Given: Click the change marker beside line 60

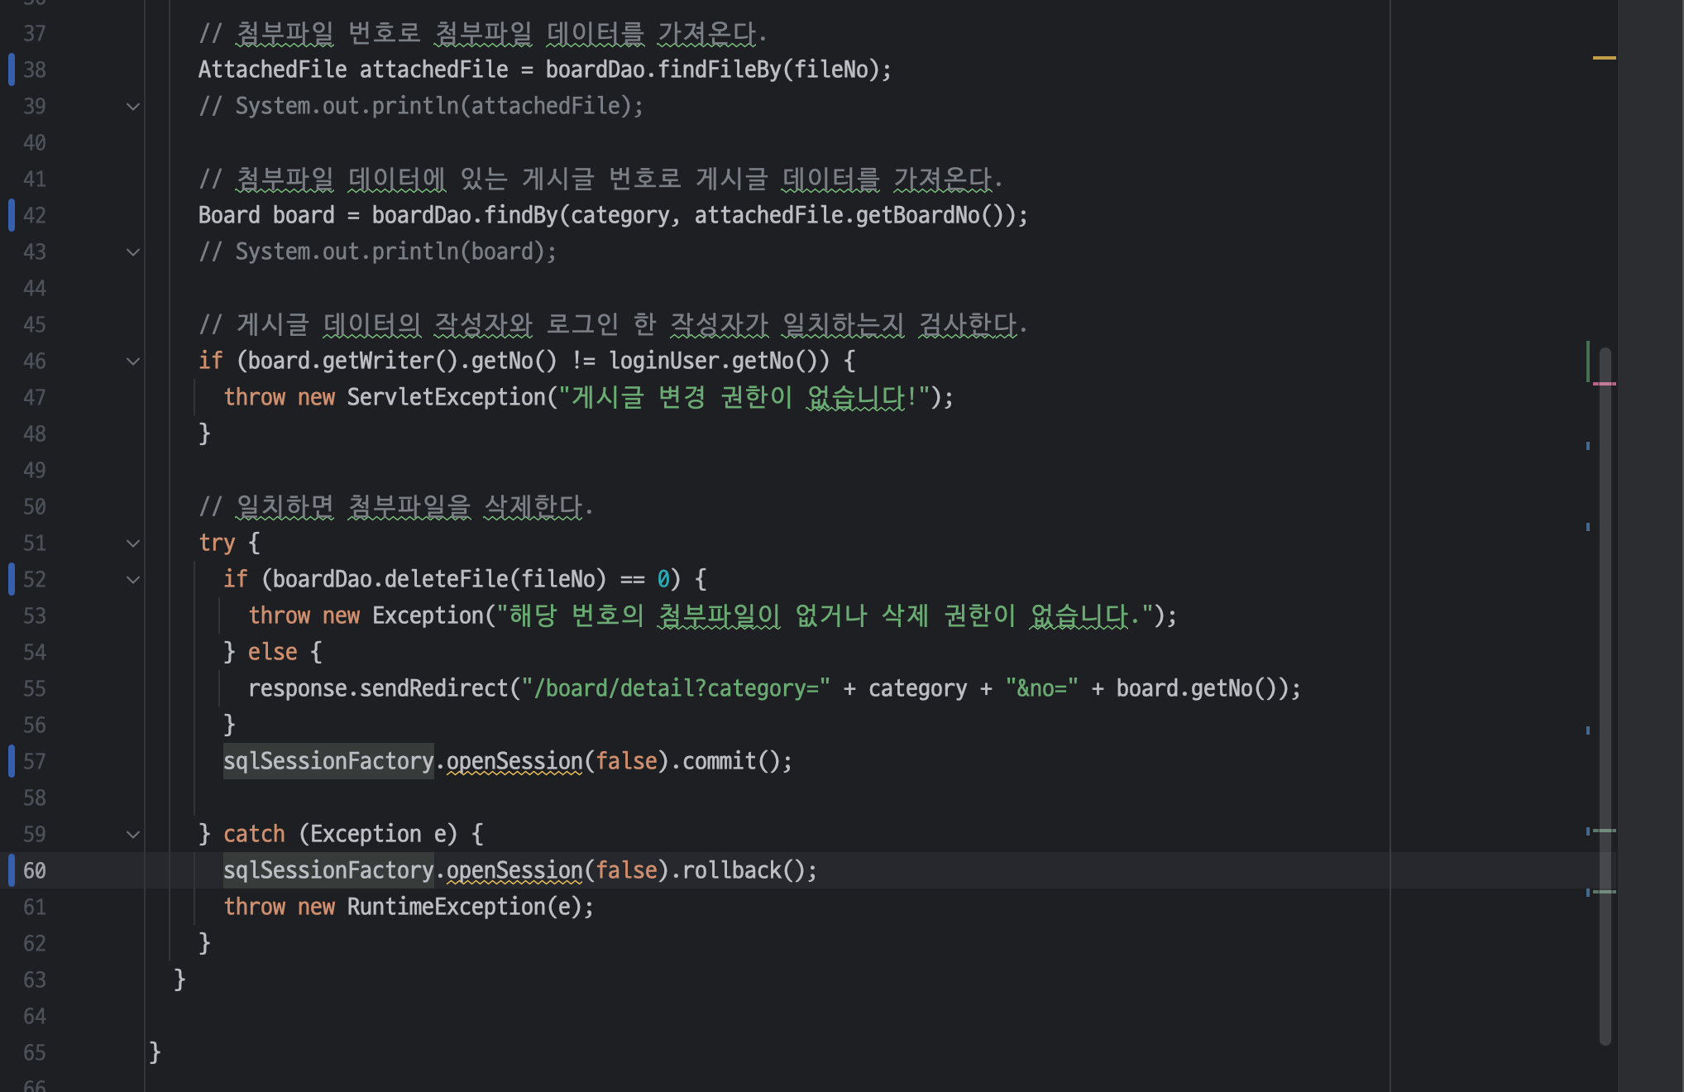Looking at the screenshot, I should [x=12, y=870].
